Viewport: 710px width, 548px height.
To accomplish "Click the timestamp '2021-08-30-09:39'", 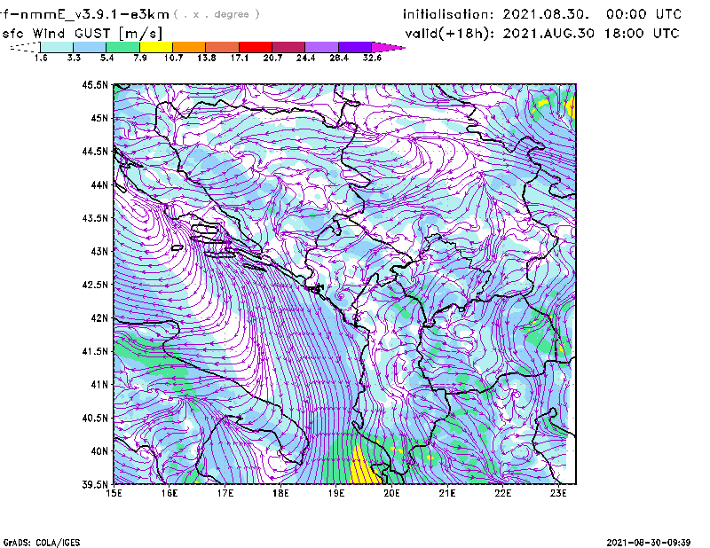I will pyautogui.click(x=649, y=542).
